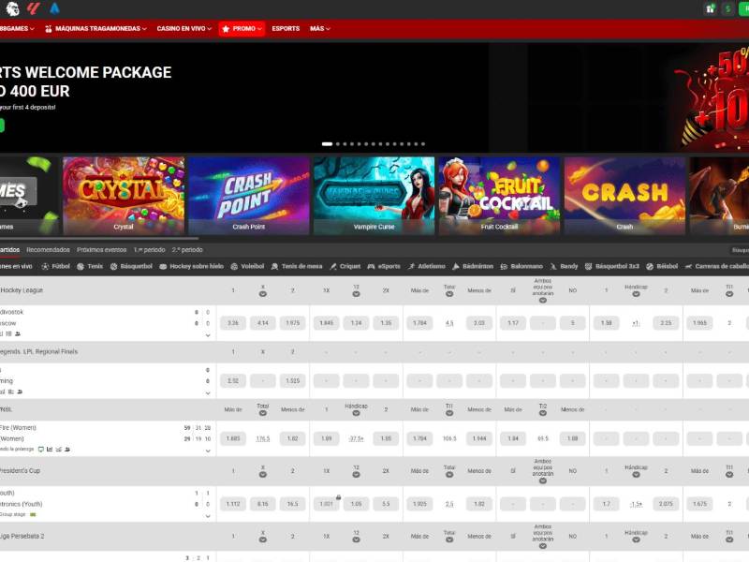
Task: Open the statistics chart icon for the WNBL match
Action: click(x=50, y=450)
